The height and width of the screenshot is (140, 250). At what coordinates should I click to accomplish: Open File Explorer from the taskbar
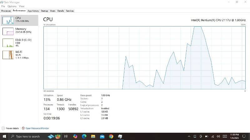pos(93,136)
